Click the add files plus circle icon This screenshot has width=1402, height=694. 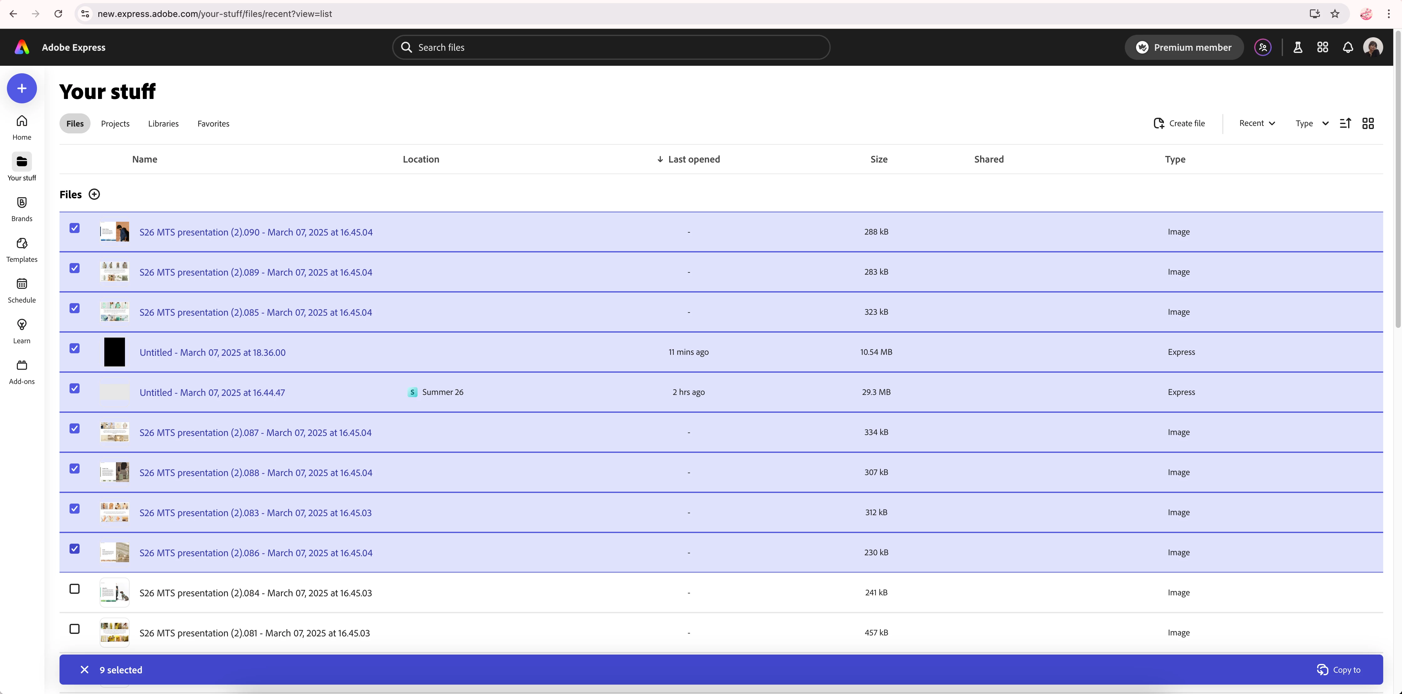coord(94,194)
